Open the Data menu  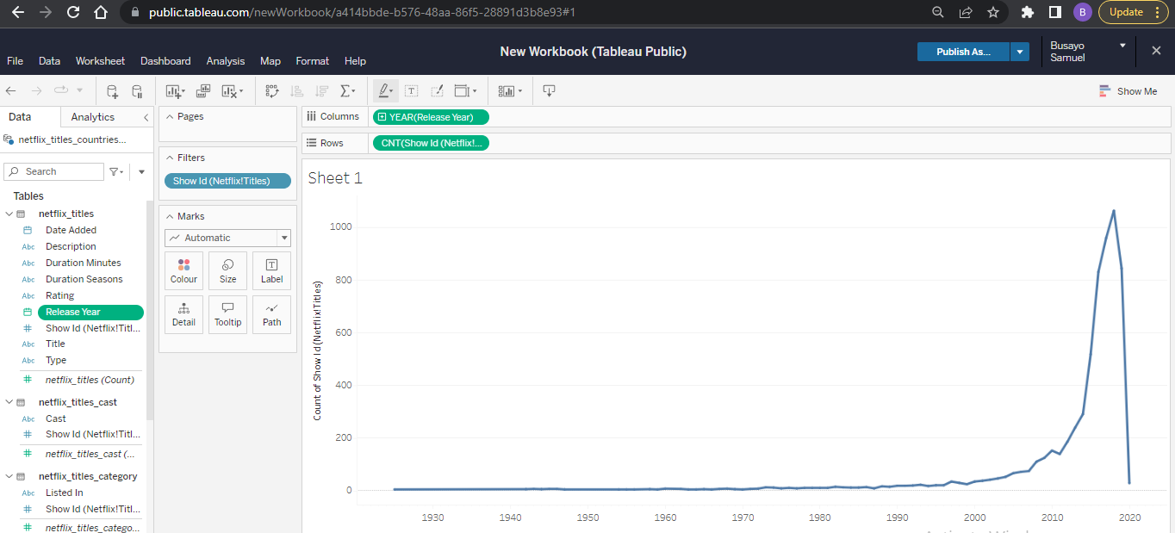tap(50, 61)
